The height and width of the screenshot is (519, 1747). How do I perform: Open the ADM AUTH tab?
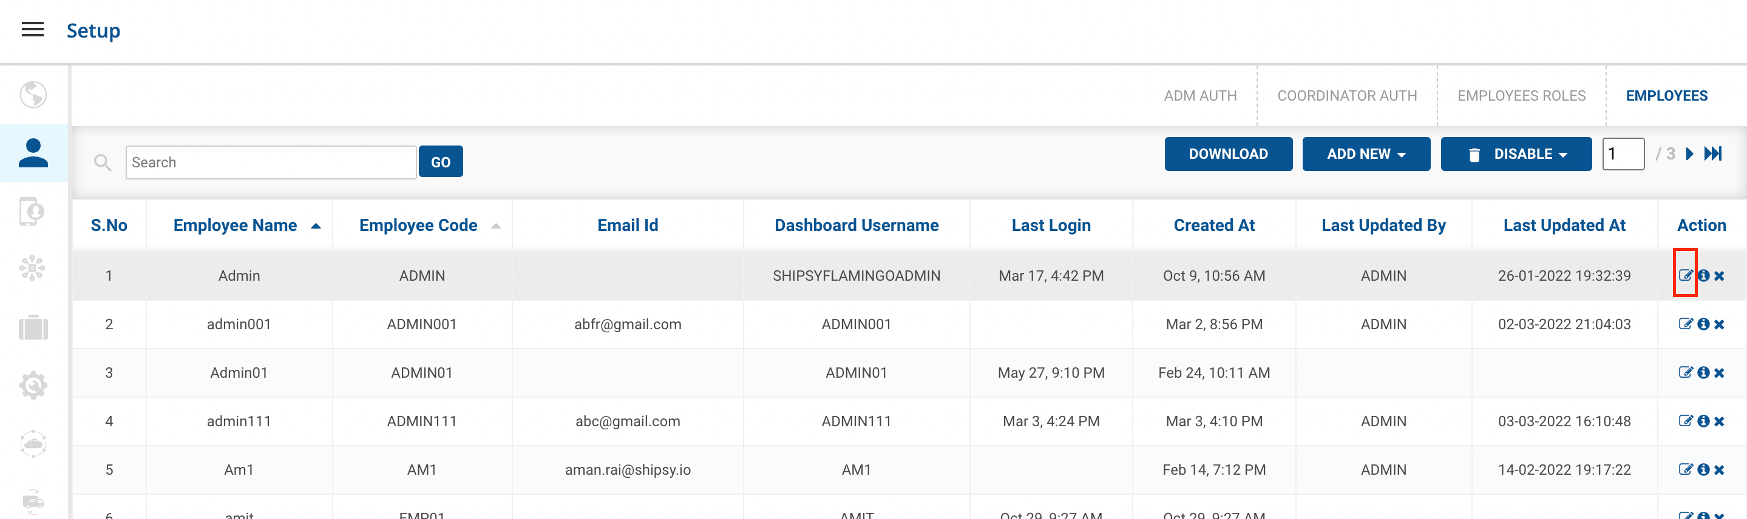click(1199, 96)
